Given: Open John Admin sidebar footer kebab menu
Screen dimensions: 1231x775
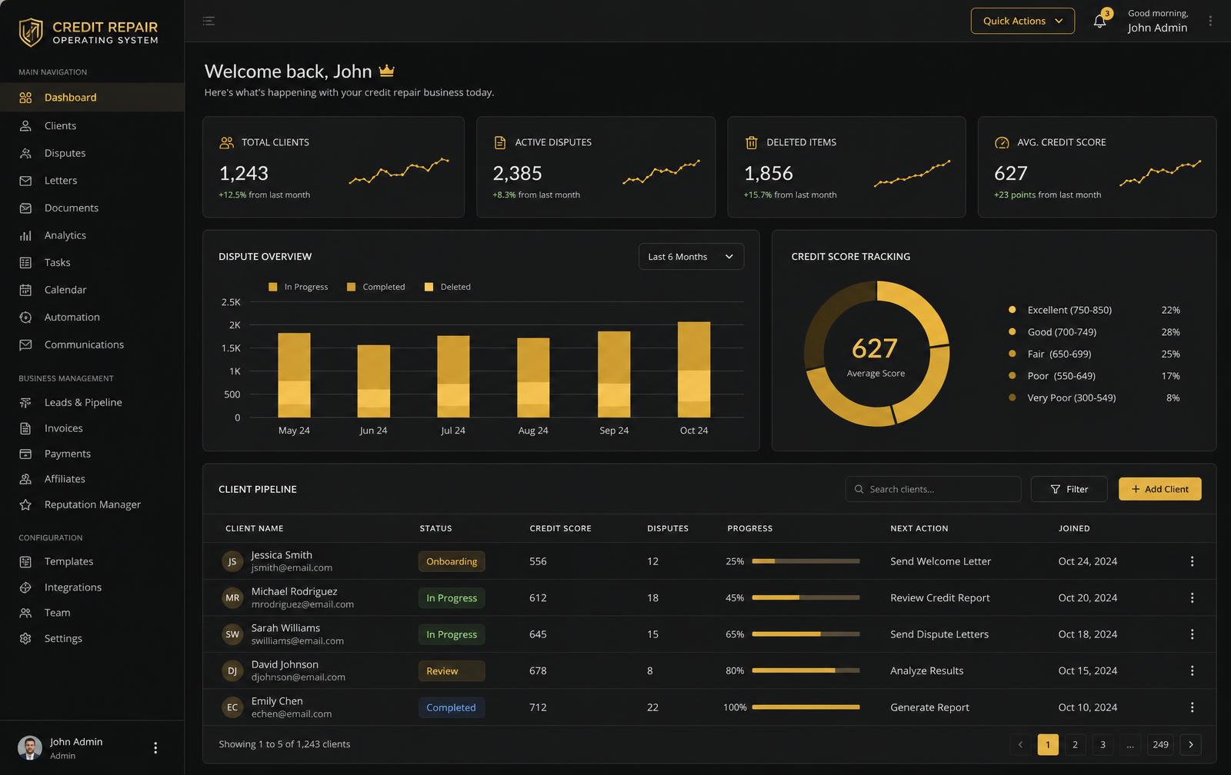Looking at the screenshot, I should (155, 748).
